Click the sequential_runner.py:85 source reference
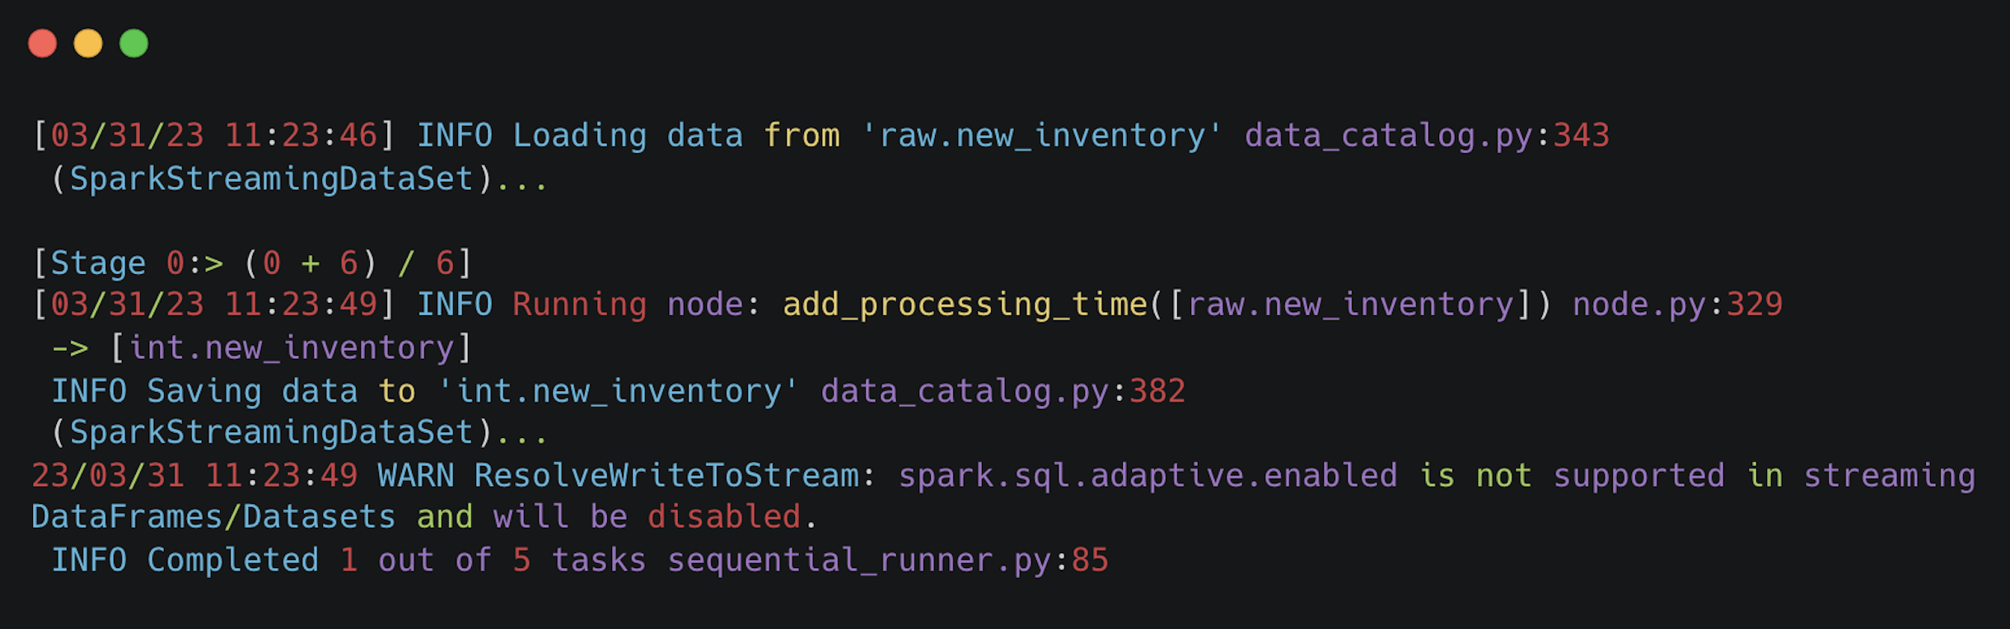The height and width of the screenshot is (629, 2010). coord(887,561)
